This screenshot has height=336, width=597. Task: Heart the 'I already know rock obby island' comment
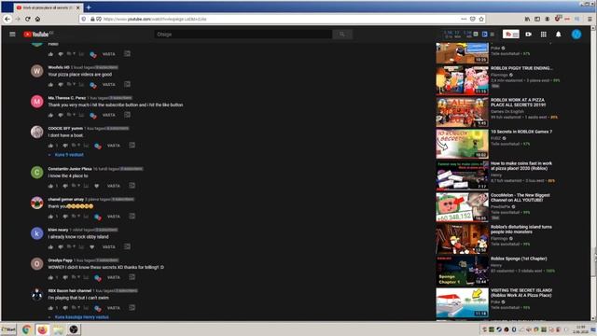tap(91, 246)
